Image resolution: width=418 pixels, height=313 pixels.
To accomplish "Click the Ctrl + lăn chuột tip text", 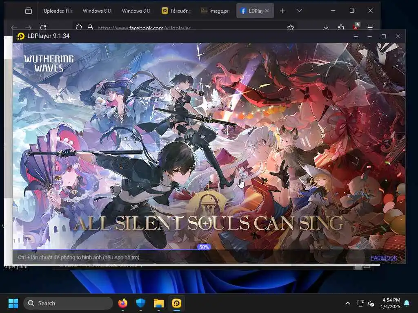I will pos(79,258).
